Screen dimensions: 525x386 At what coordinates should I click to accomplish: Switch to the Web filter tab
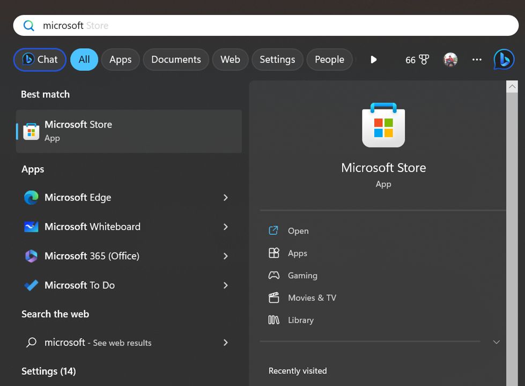[x=231, y=60]
